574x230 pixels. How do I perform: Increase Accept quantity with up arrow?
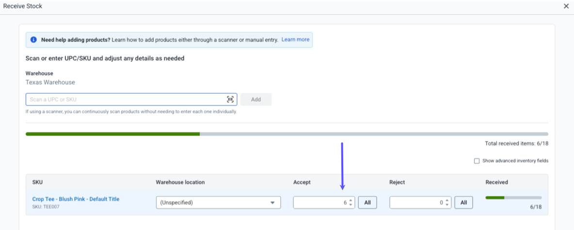351,201
